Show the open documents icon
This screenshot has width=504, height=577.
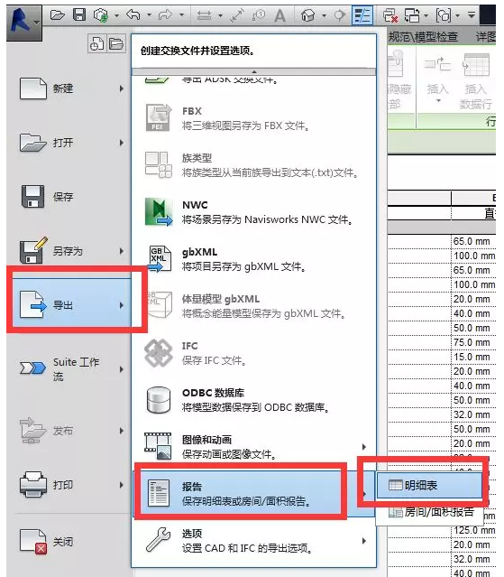[x=116, y=44]
